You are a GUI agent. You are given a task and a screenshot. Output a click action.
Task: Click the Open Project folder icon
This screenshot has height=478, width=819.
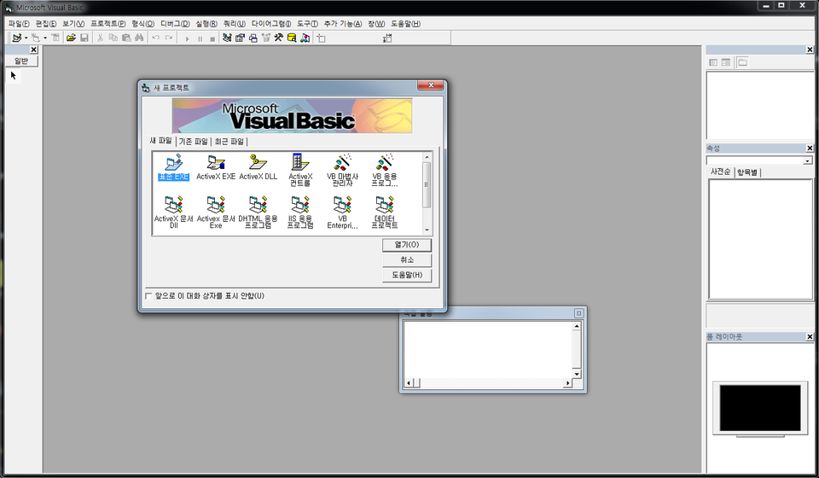click(71, 38)
